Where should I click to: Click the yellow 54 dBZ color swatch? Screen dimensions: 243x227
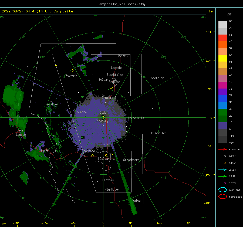(x=222, y=58)
